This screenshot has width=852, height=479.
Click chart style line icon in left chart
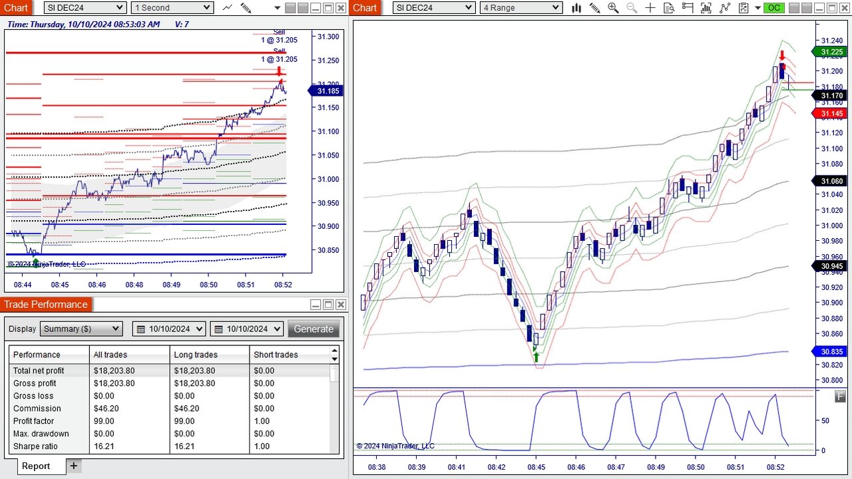click(227, 8)
